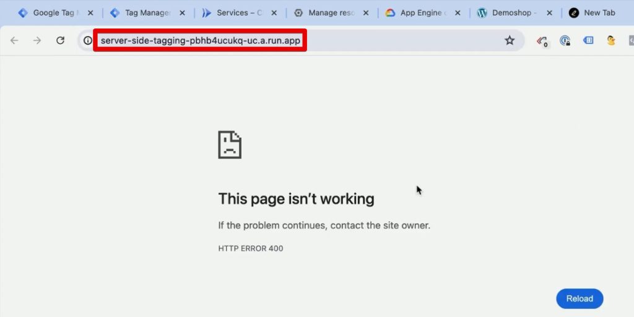Reload the page using toolbar icon

(x=60, y=40)
